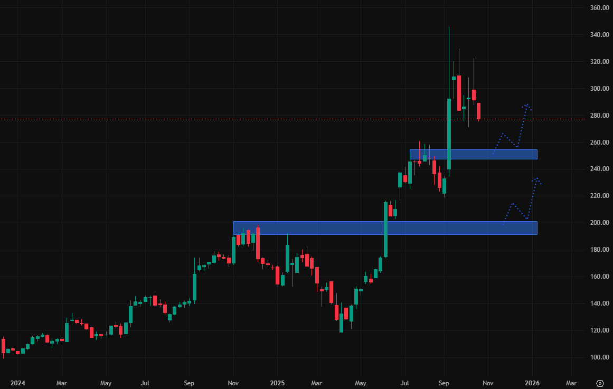Click the 2026 label on time axis

pos(532,383)
